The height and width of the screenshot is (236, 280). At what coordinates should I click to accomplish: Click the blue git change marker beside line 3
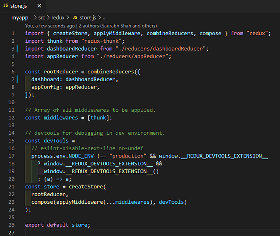click(x=17, y=48)
